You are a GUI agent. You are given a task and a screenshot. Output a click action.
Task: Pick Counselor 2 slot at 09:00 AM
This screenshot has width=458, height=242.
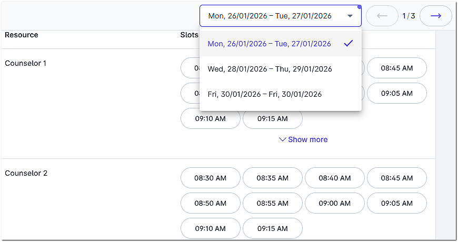tap(334, 203)
